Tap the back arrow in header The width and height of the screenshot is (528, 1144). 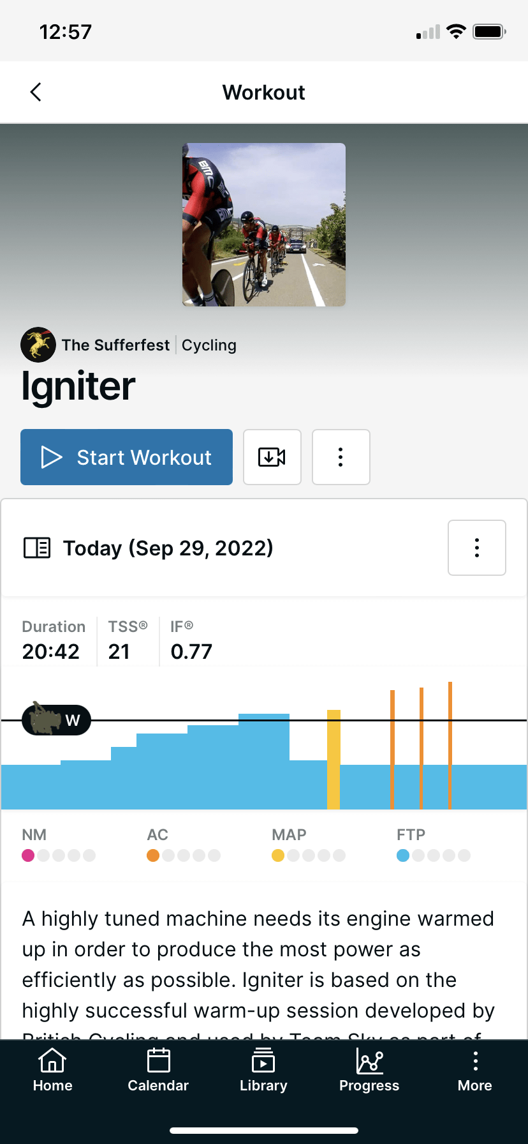[36, 92]
